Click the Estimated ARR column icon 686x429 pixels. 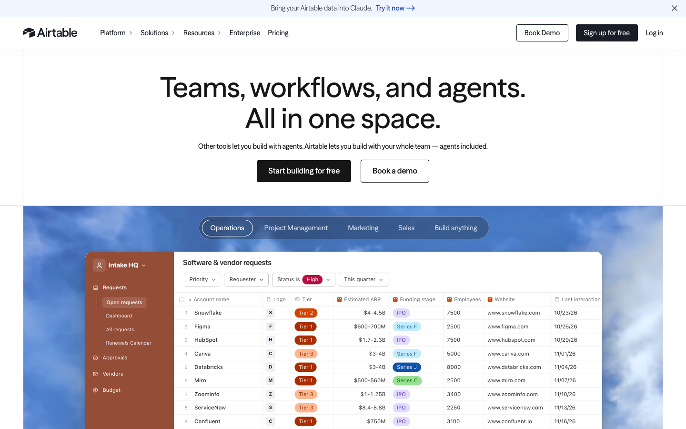pos(340,299)
